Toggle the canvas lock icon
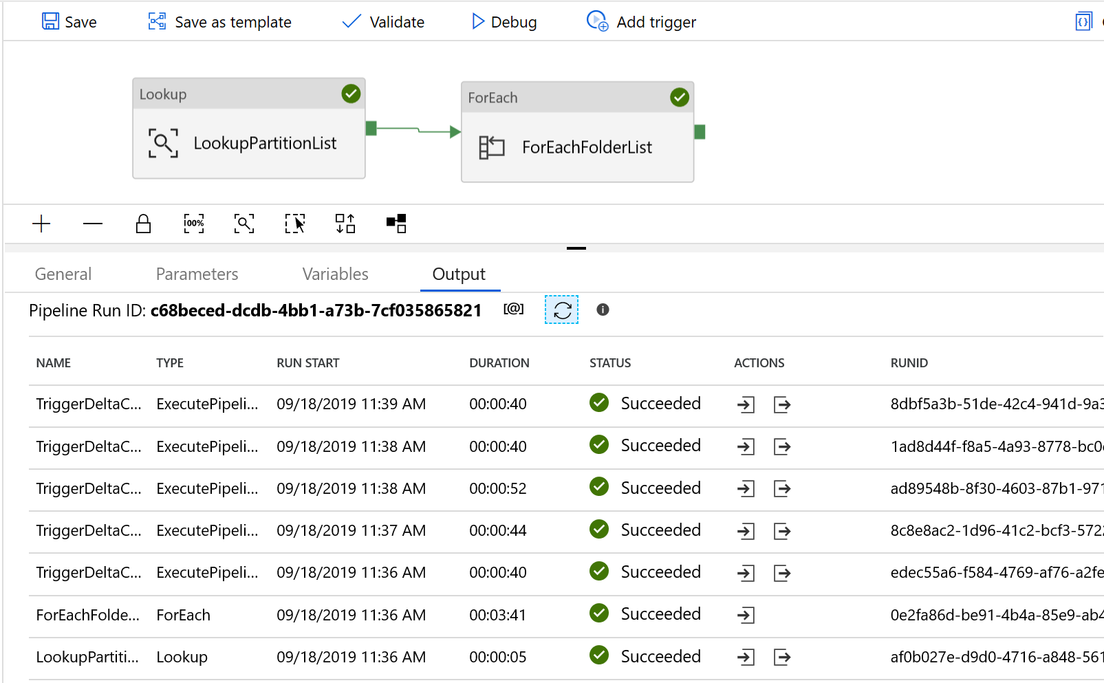 click(143, 224)
